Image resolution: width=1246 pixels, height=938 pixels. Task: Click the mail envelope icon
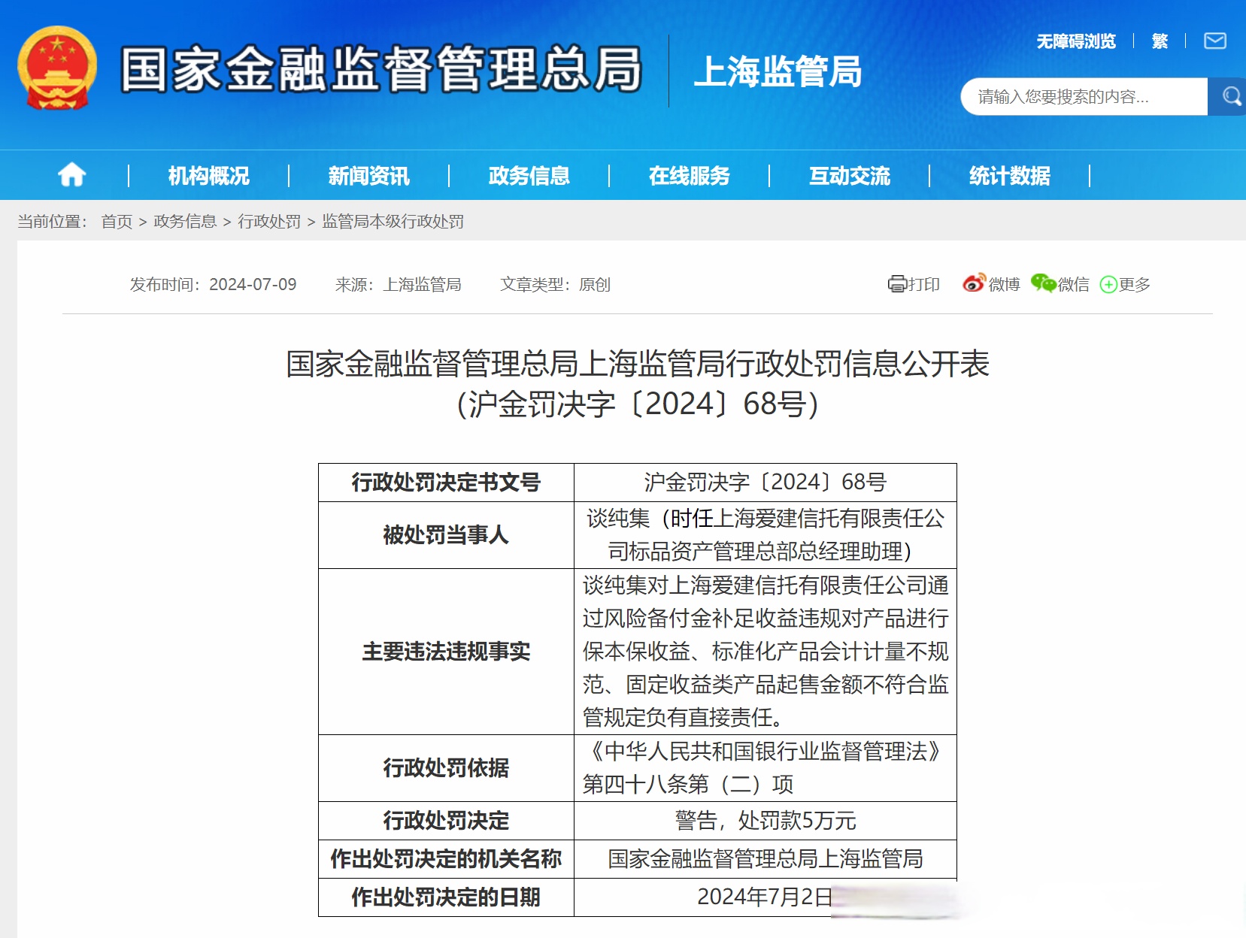point(1214,41)
